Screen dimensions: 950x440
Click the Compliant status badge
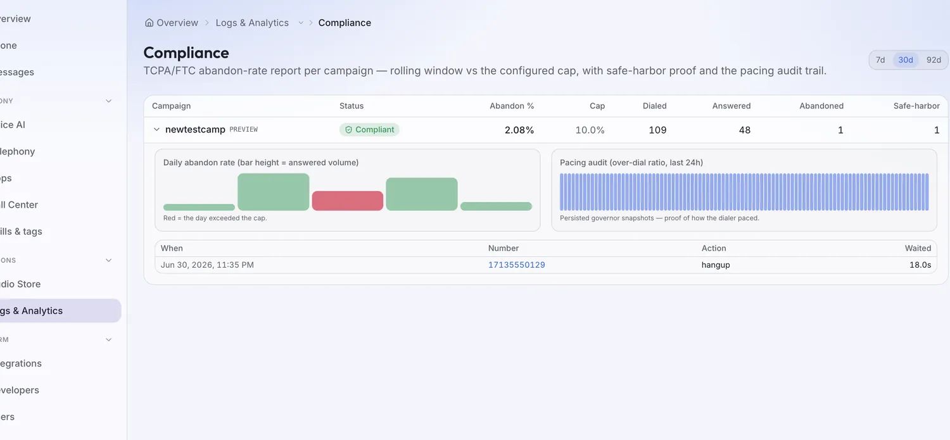(369, 130)
